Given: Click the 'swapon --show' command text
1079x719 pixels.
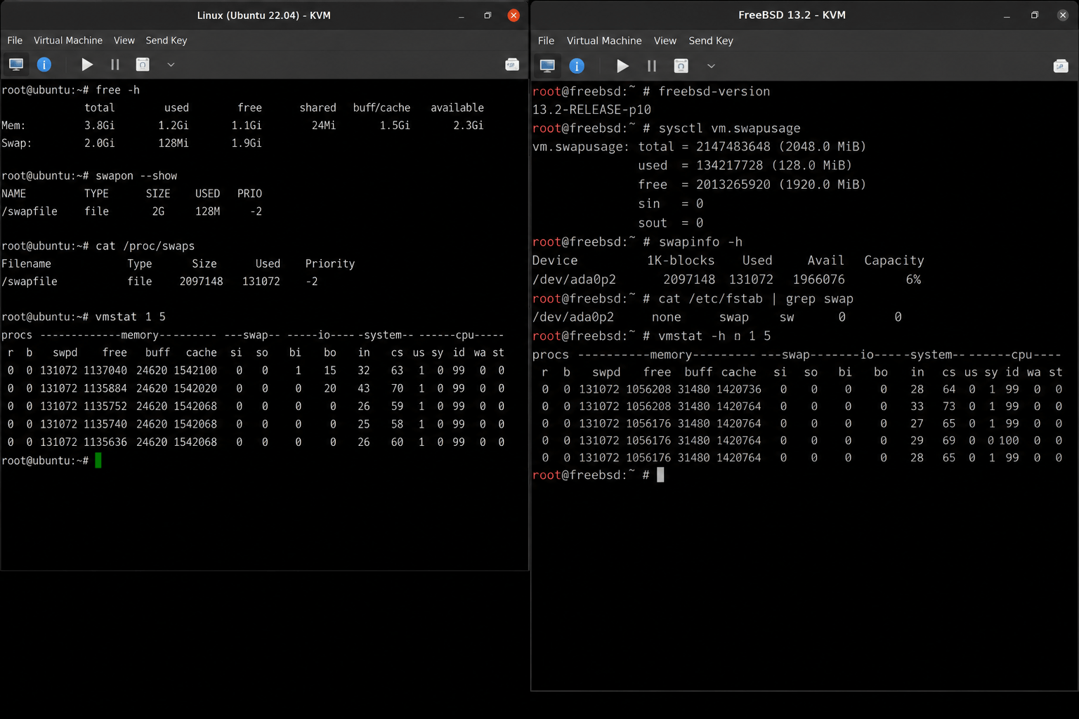Looking at the screenshot, I should coord(136,176).
